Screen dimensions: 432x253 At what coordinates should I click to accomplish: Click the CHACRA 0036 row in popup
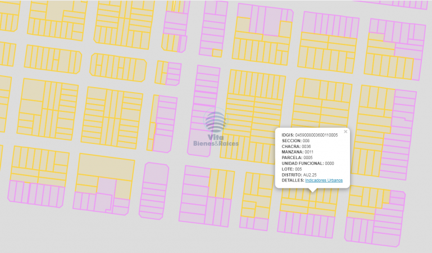click(x=296, y=146)
